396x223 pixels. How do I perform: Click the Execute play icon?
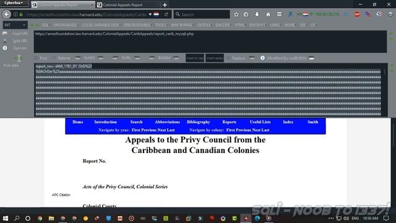5,48
